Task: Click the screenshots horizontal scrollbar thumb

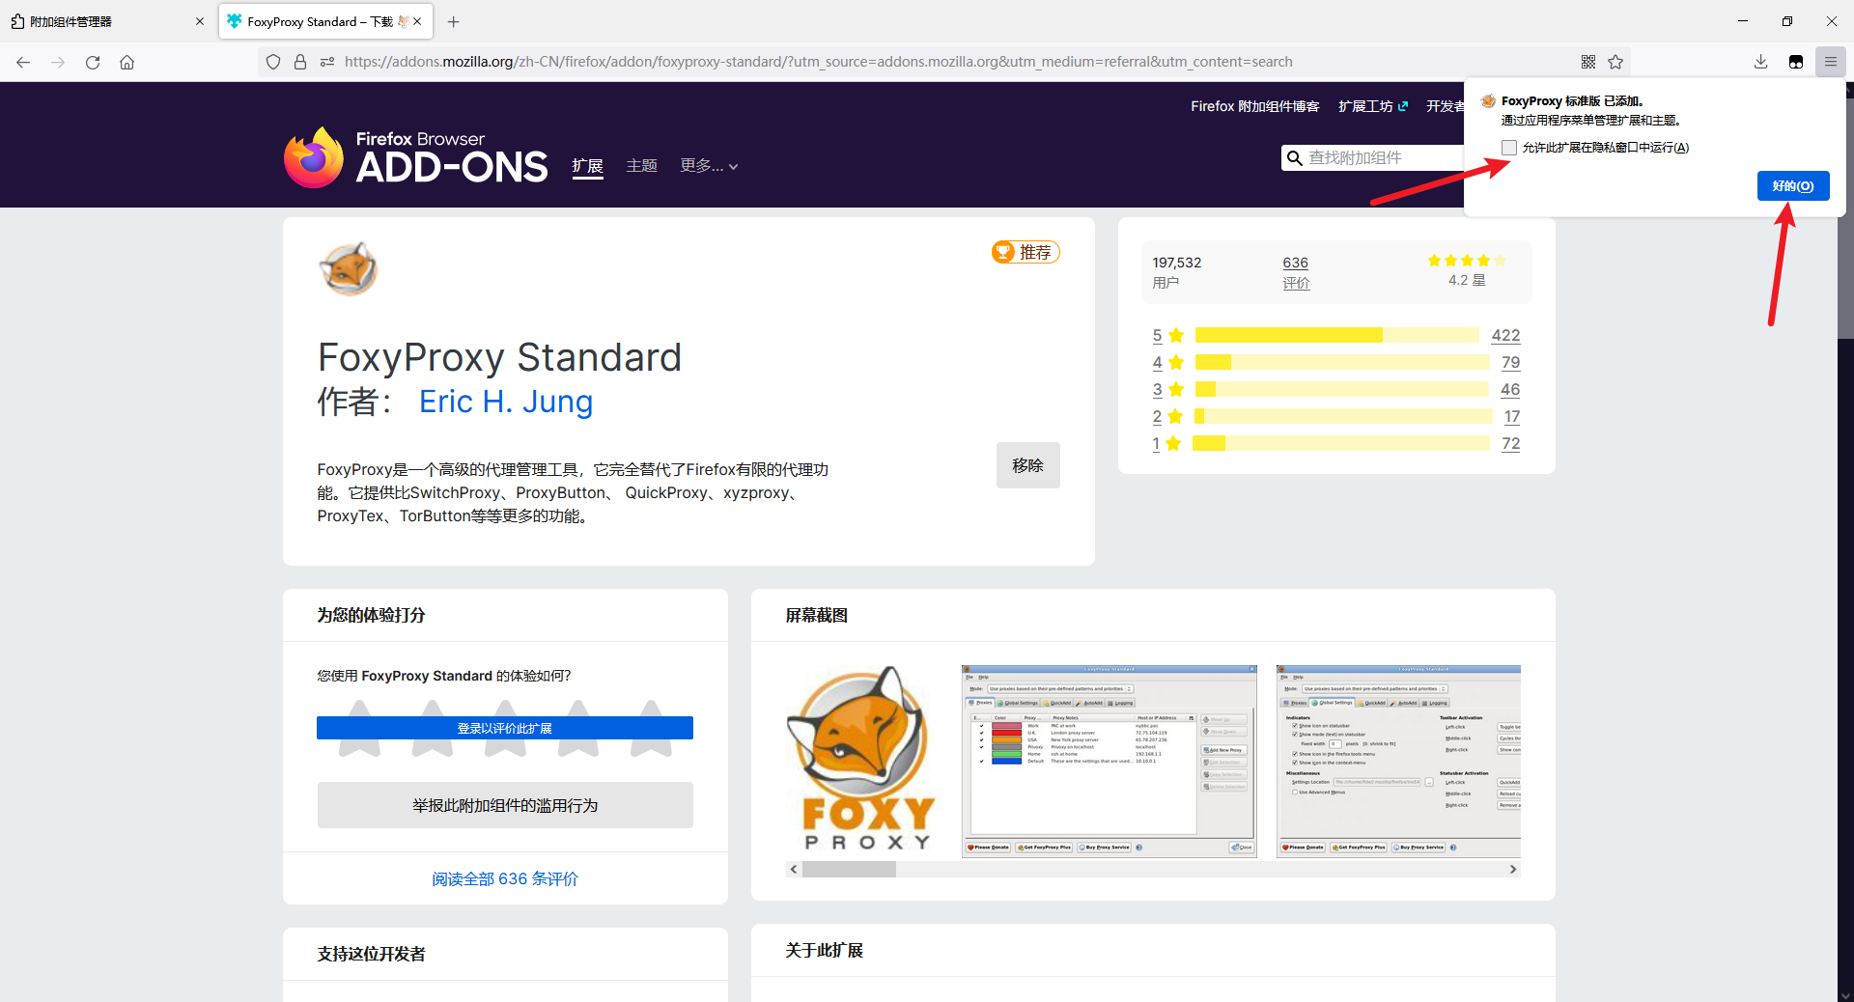Action: tap(849, 869)
